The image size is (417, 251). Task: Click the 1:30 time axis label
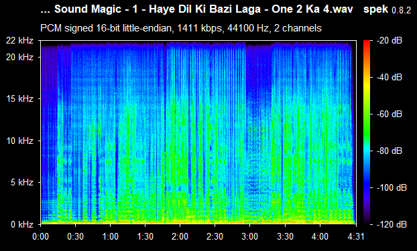(x=145, y=236)
